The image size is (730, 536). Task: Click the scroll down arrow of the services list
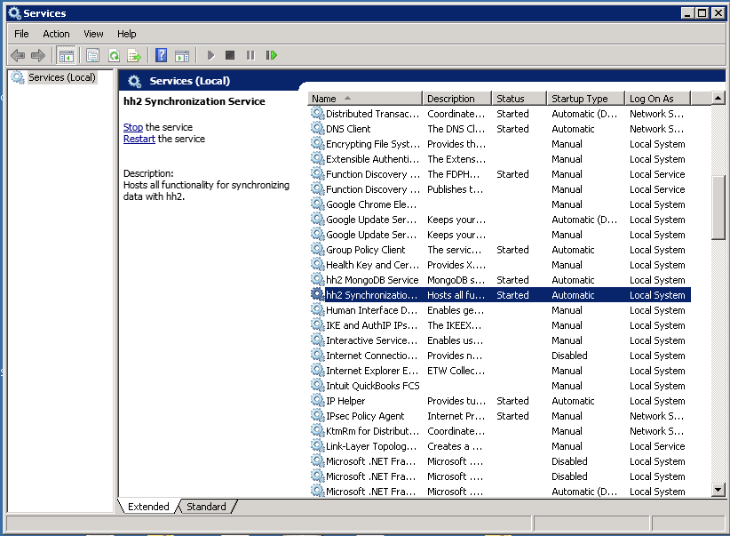pyautogui.click(x=718, y=490)
